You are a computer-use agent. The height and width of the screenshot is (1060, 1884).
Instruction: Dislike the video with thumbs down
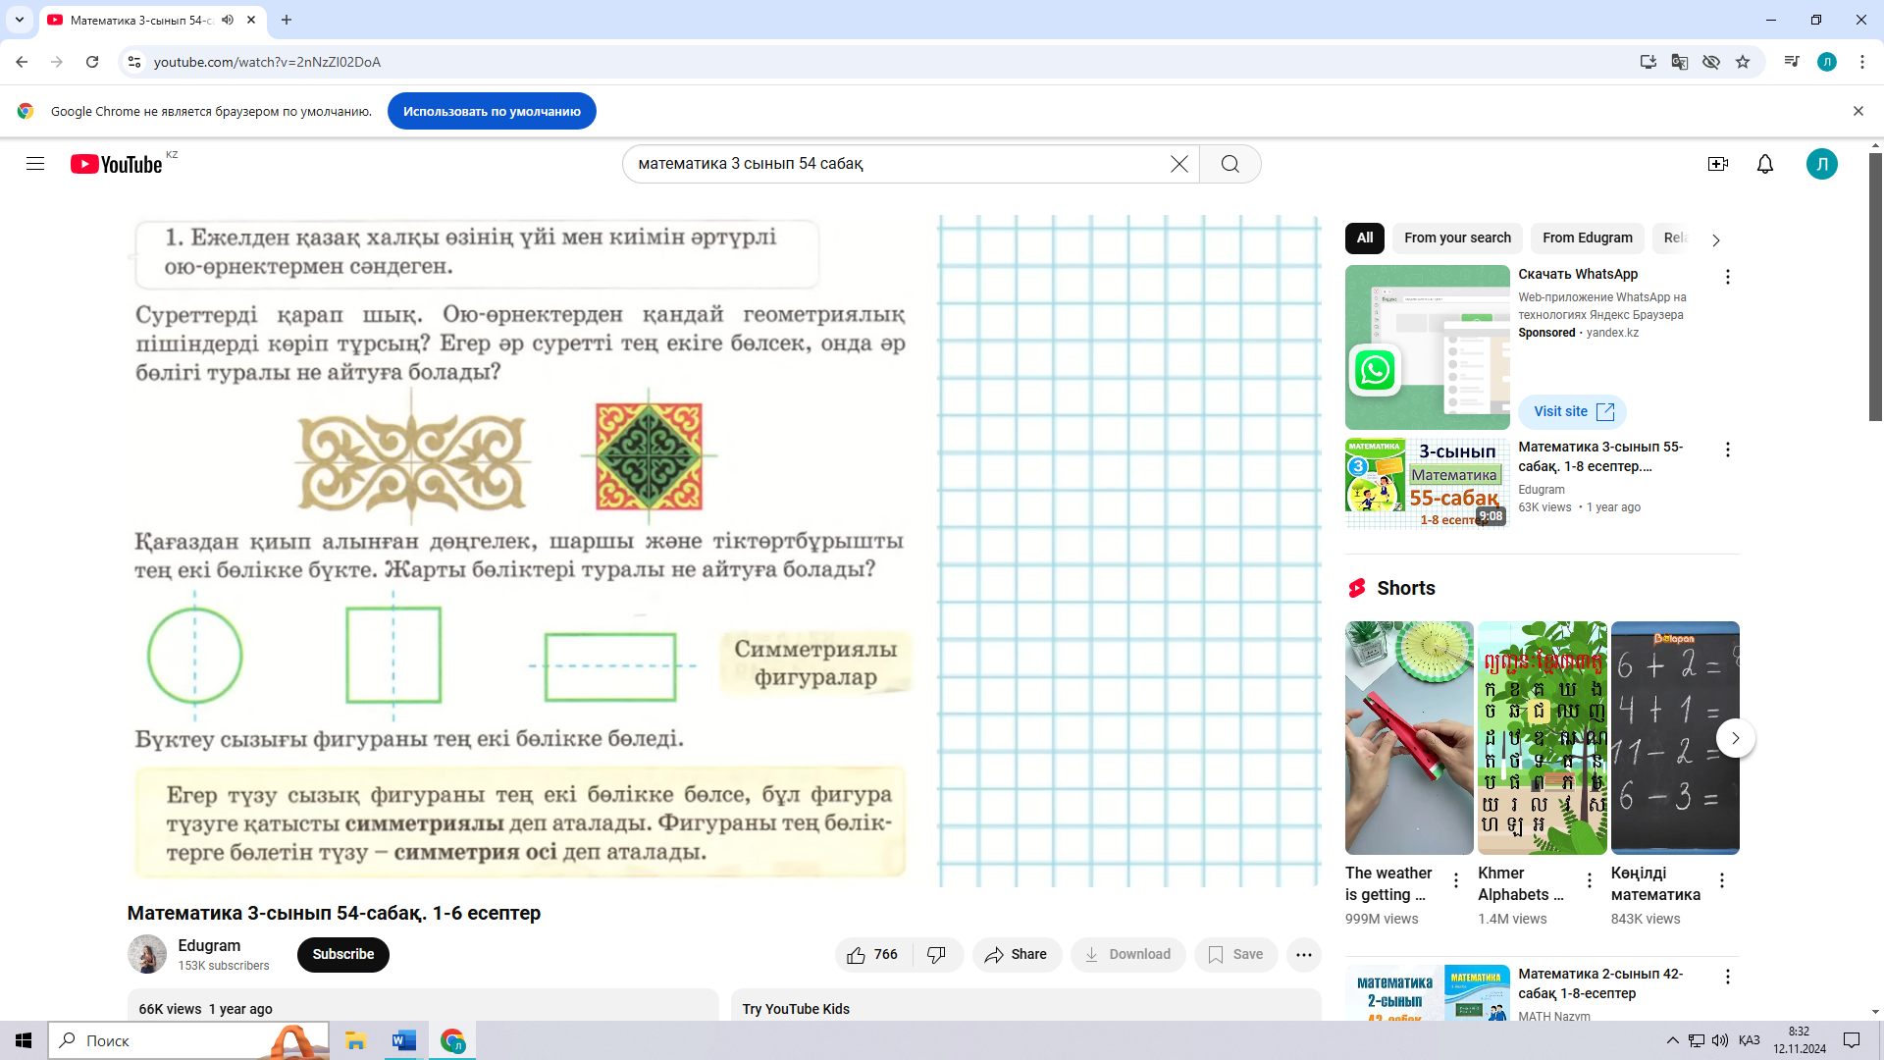tap(937, 954)
